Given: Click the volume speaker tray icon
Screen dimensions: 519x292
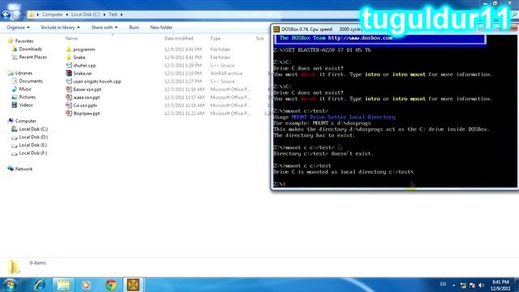Looking at the screenshot, I should pos(481,285).
